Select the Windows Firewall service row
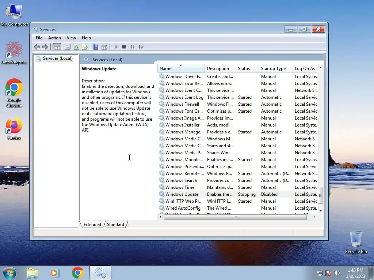 pyautogui.click(x=238, y=104)
